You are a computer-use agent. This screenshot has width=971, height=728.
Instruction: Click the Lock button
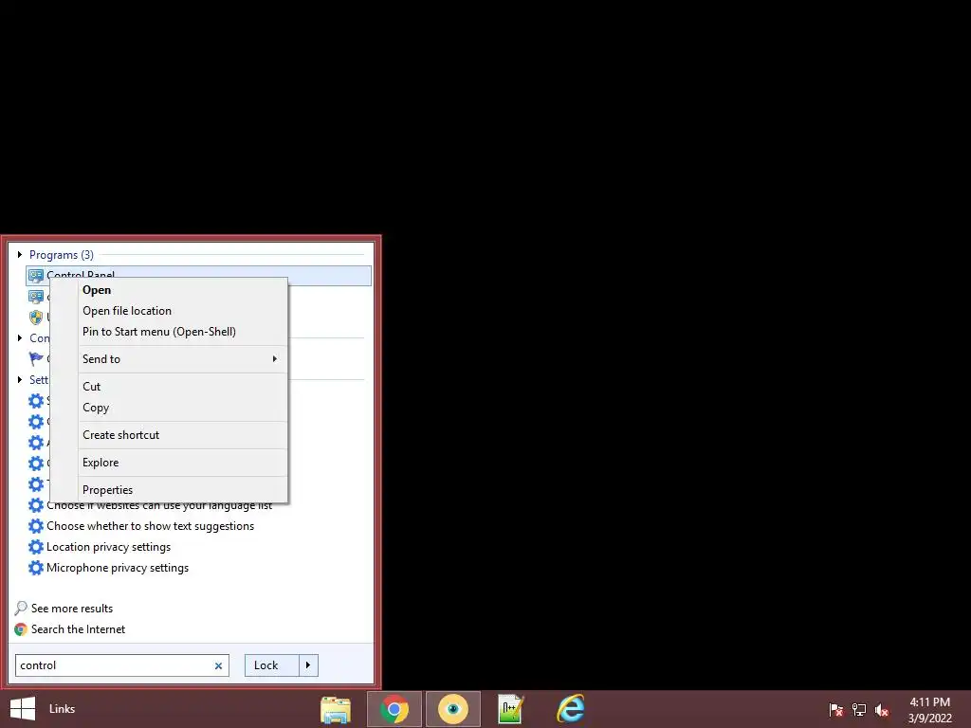click(272, 665)
